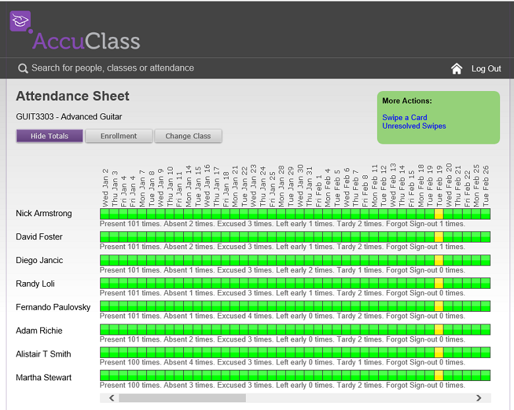The image size is (514, 410).
Task: Open the Unresolved Swipes link
Action: tap(414, 126)
